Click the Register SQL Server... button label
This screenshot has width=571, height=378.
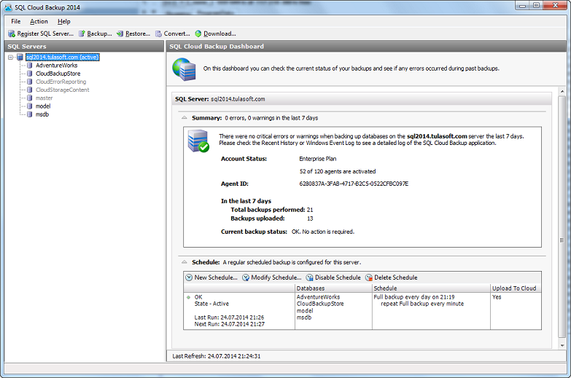tap(45, 34)
